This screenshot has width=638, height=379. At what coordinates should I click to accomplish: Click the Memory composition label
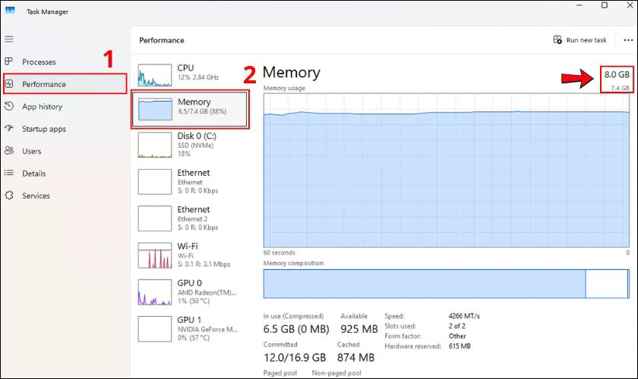pos(293,263)
